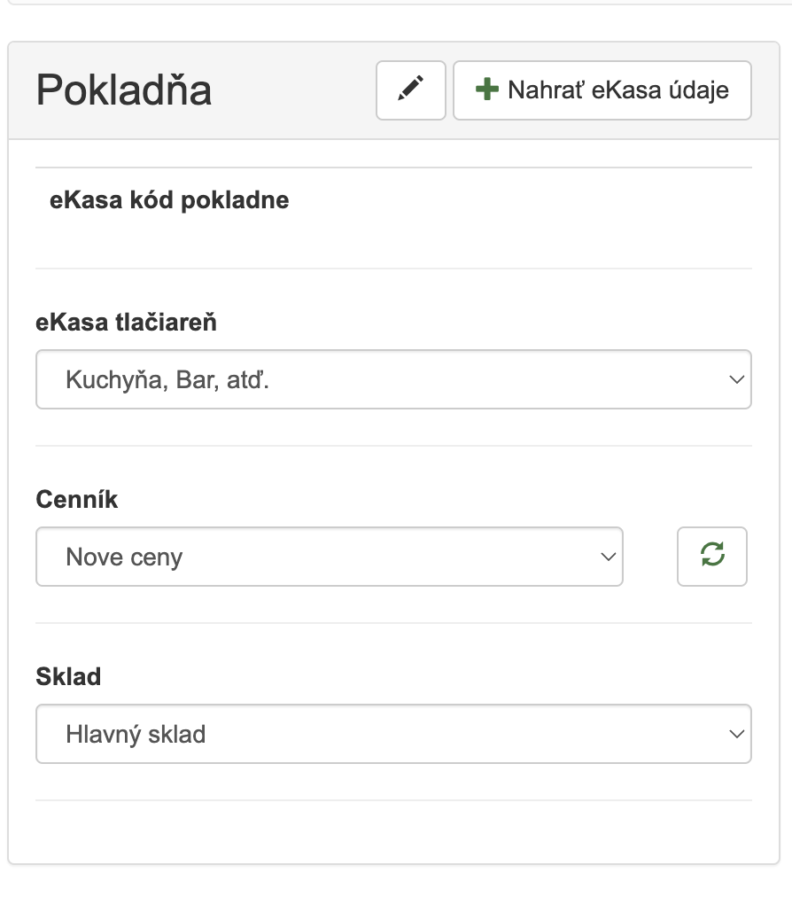This screenshot has width=792, height=904.
Task: Open the Cenník price list dropdown
Action: click(329, 557)
